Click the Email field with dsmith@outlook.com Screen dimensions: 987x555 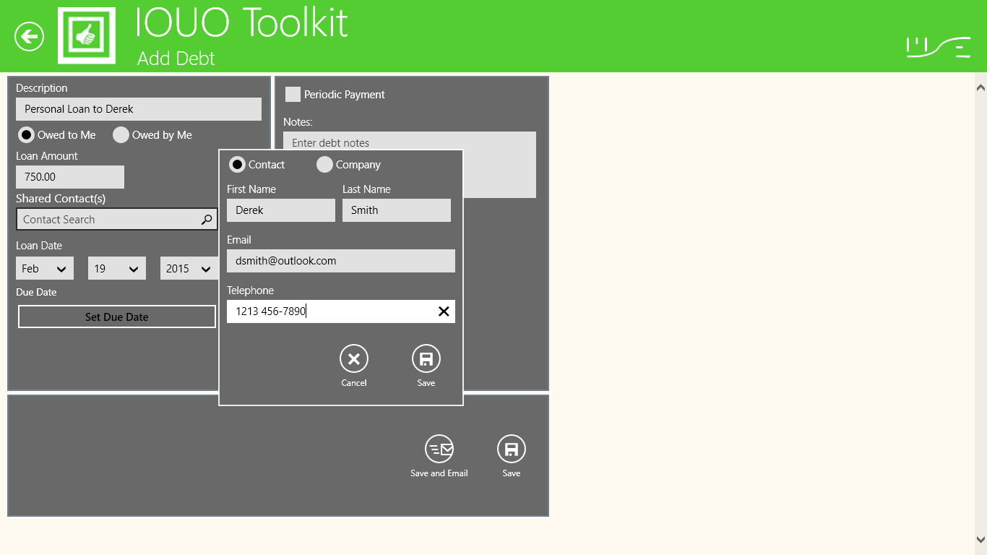(341, 261)
